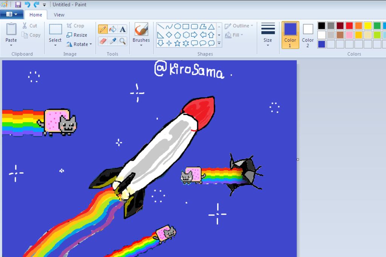Viewport: 386px width, 257px height.
Task: Expand the Paste options arrow
Action: (x=11, y=45)
